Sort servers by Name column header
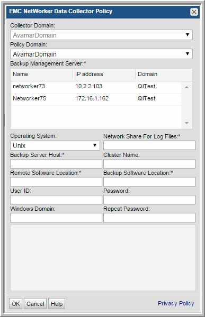This screenshot has width=205, height=317. 41,74
